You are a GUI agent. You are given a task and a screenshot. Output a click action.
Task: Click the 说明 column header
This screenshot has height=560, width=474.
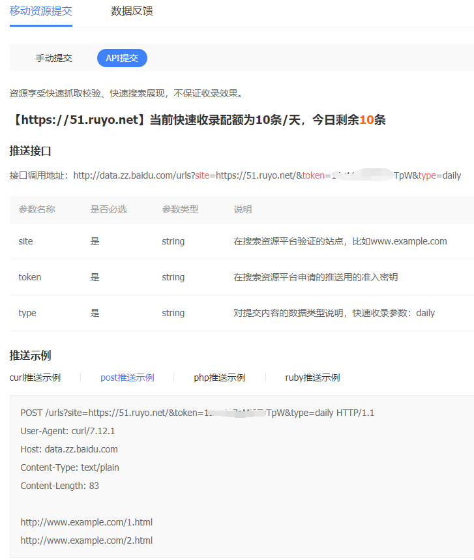[x=243, y=209]
